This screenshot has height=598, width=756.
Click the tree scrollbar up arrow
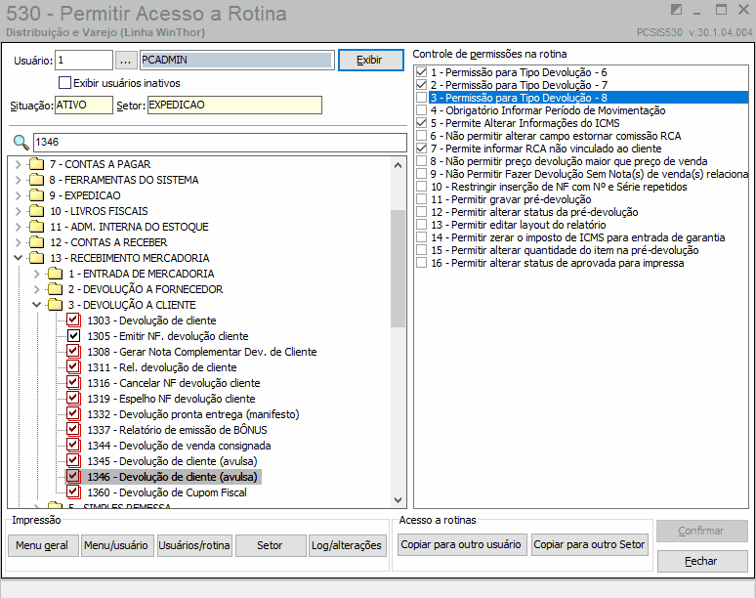[x=398, y=165]
